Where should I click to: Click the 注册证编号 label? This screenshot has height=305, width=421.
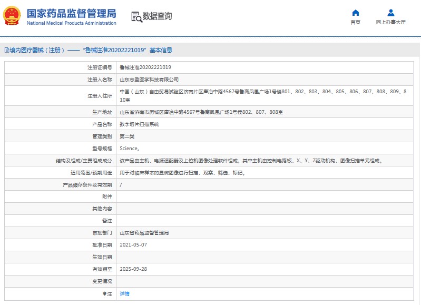coord(100,67)
